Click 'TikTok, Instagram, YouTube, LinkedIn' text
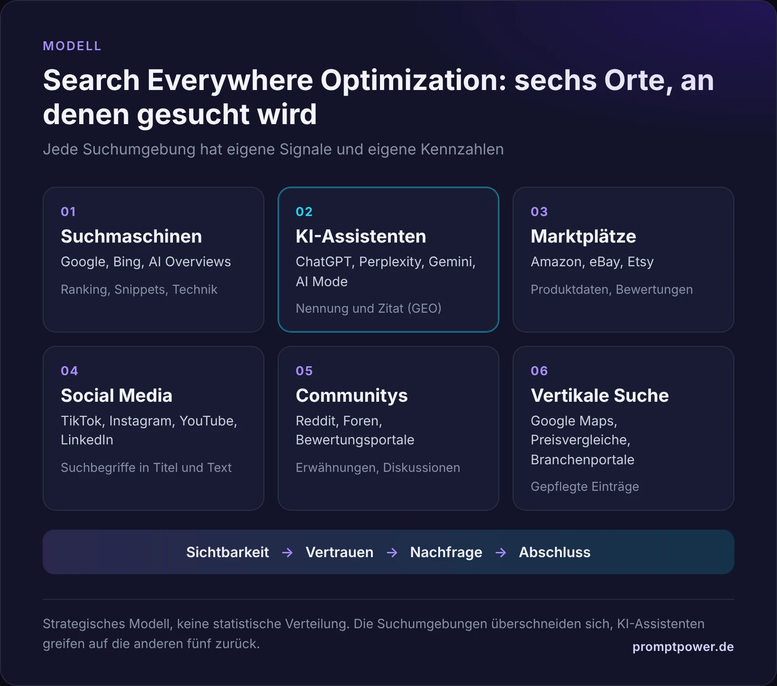 [149, 430]
